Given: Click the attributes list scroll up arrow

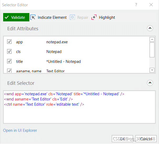Looking at the screenshot, I should coord(152,39).
